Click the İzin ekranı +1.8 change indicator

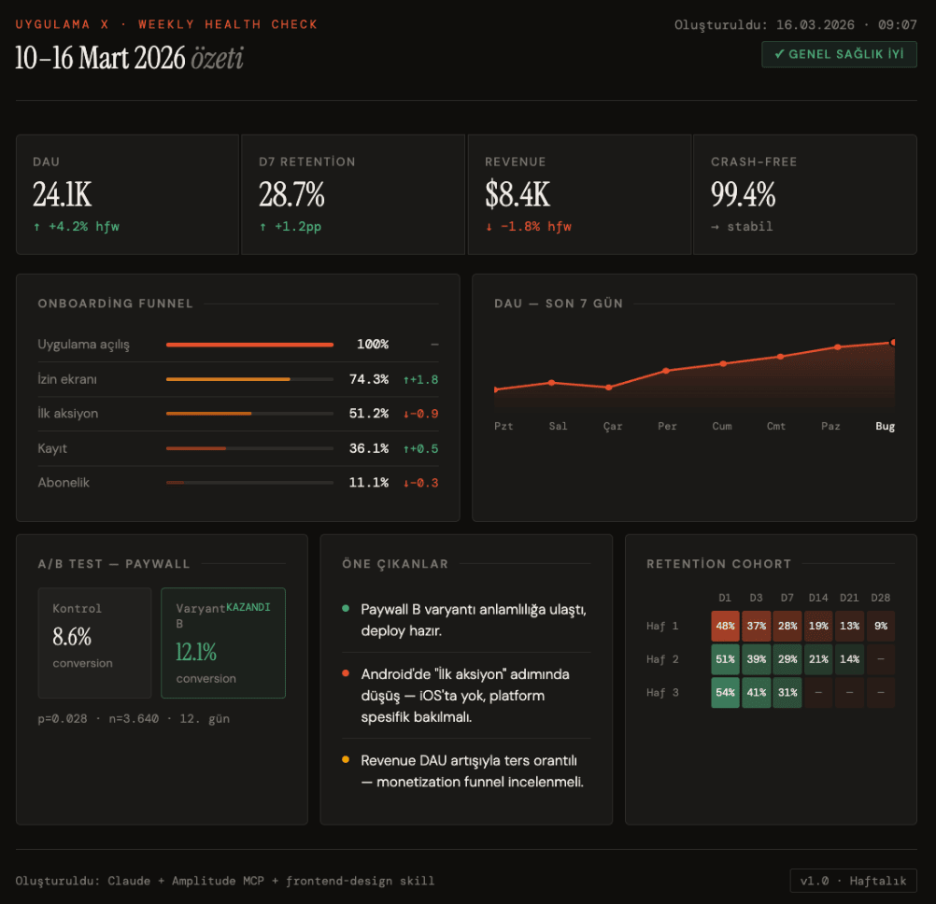pyautogui.click(x=420, y=379)
